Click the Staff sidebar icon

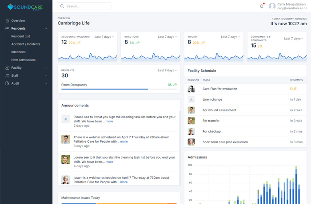click(x=8, y=76)
